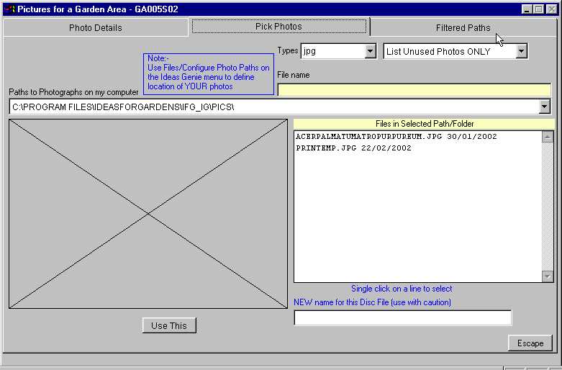Screen dimensions: 562x370
Task: Maximize the Pictures for a Garden Area window
Action: click(x=539, y=9)
